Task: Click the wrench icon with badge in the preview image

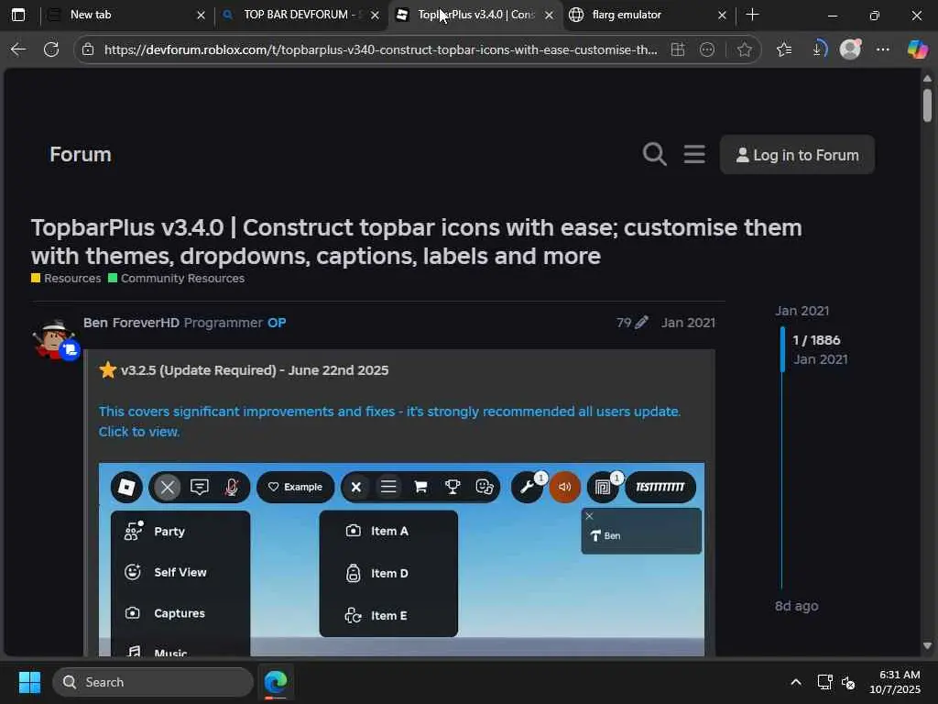Action: coord(527,487)
